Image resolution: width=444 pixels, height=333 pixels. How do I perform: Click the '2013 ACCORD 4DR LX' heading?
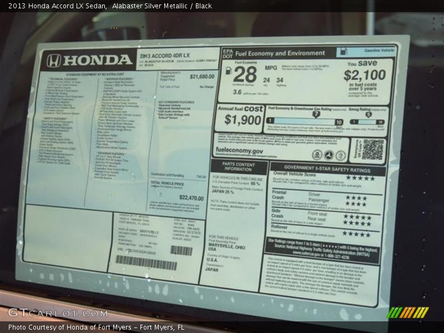[164, 56]
